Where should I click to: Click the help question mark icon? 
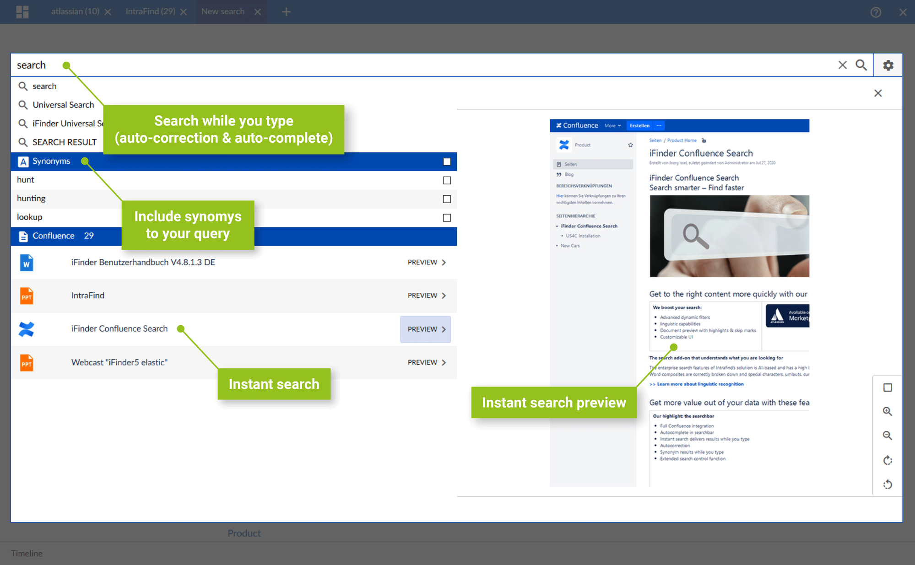[876, 12]
